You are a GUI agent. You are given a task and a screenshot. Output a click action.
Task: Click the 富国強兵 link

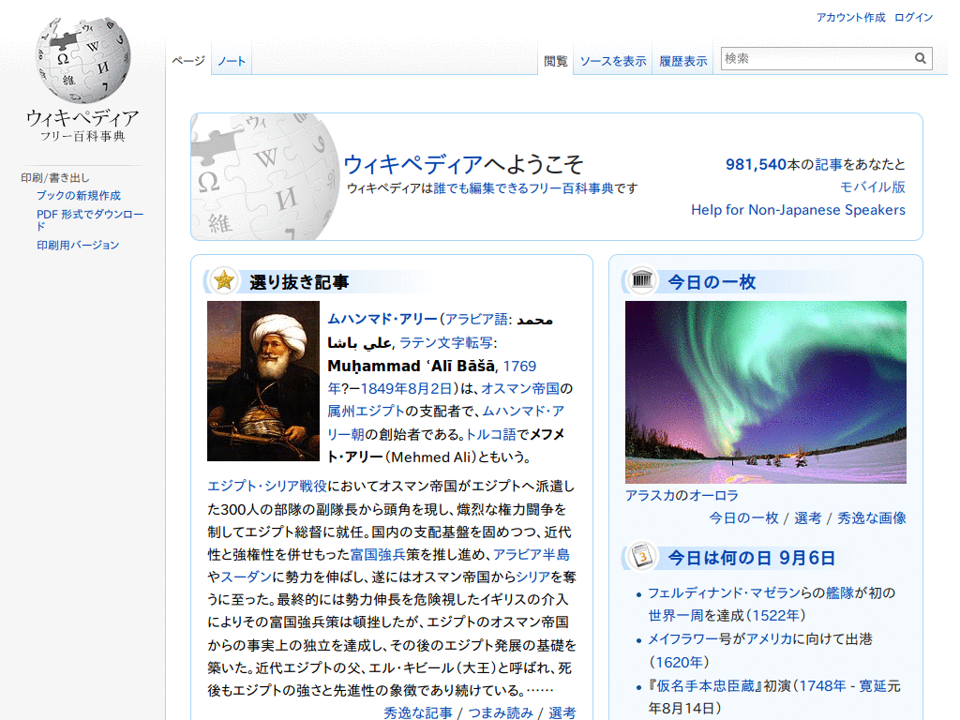click(378, 554)
